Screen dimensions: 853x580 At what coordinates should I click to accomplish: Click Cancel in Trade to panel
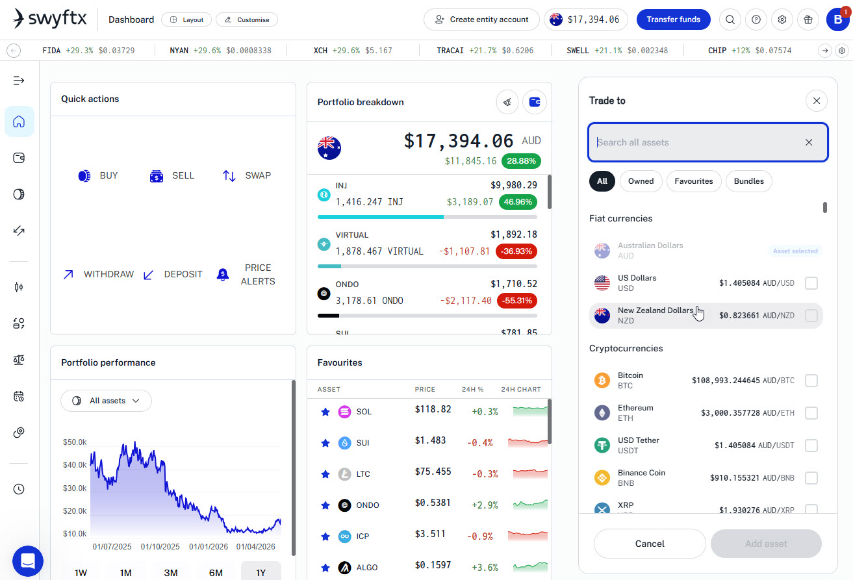point(650,544)
